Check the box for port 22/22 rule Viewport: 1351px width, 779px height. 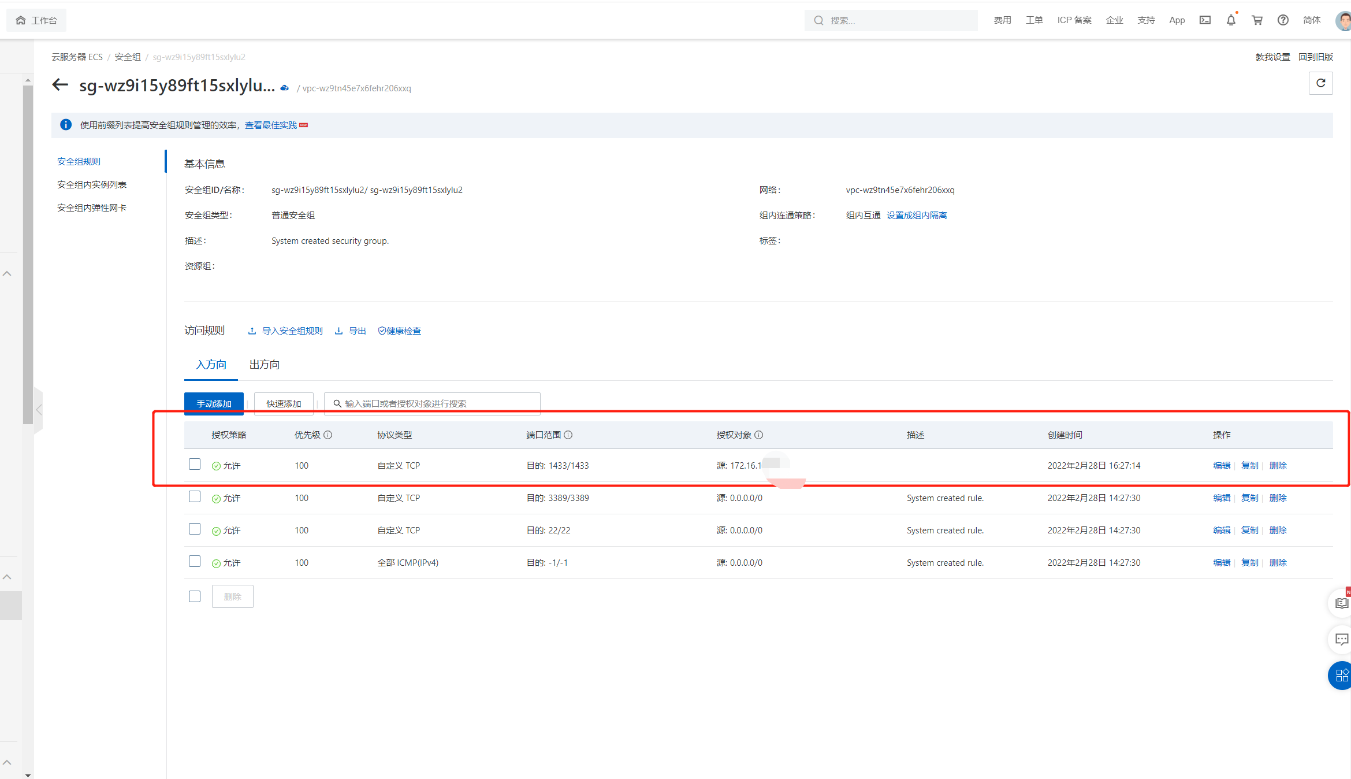(x=195, y=529)
